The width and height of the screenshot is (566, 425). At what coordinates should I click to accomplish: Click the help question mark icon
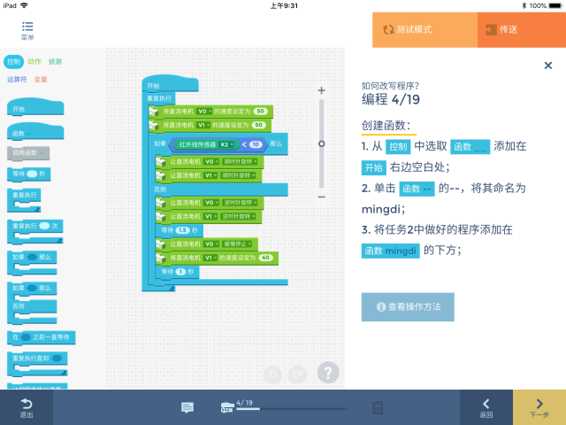point(327,374)
